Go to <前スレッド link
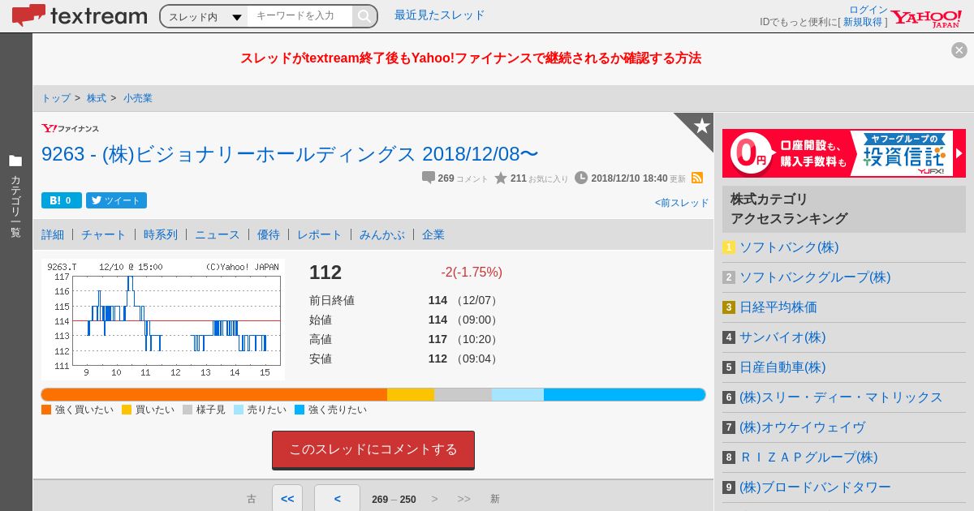The image size is (974, 511). 682,203
